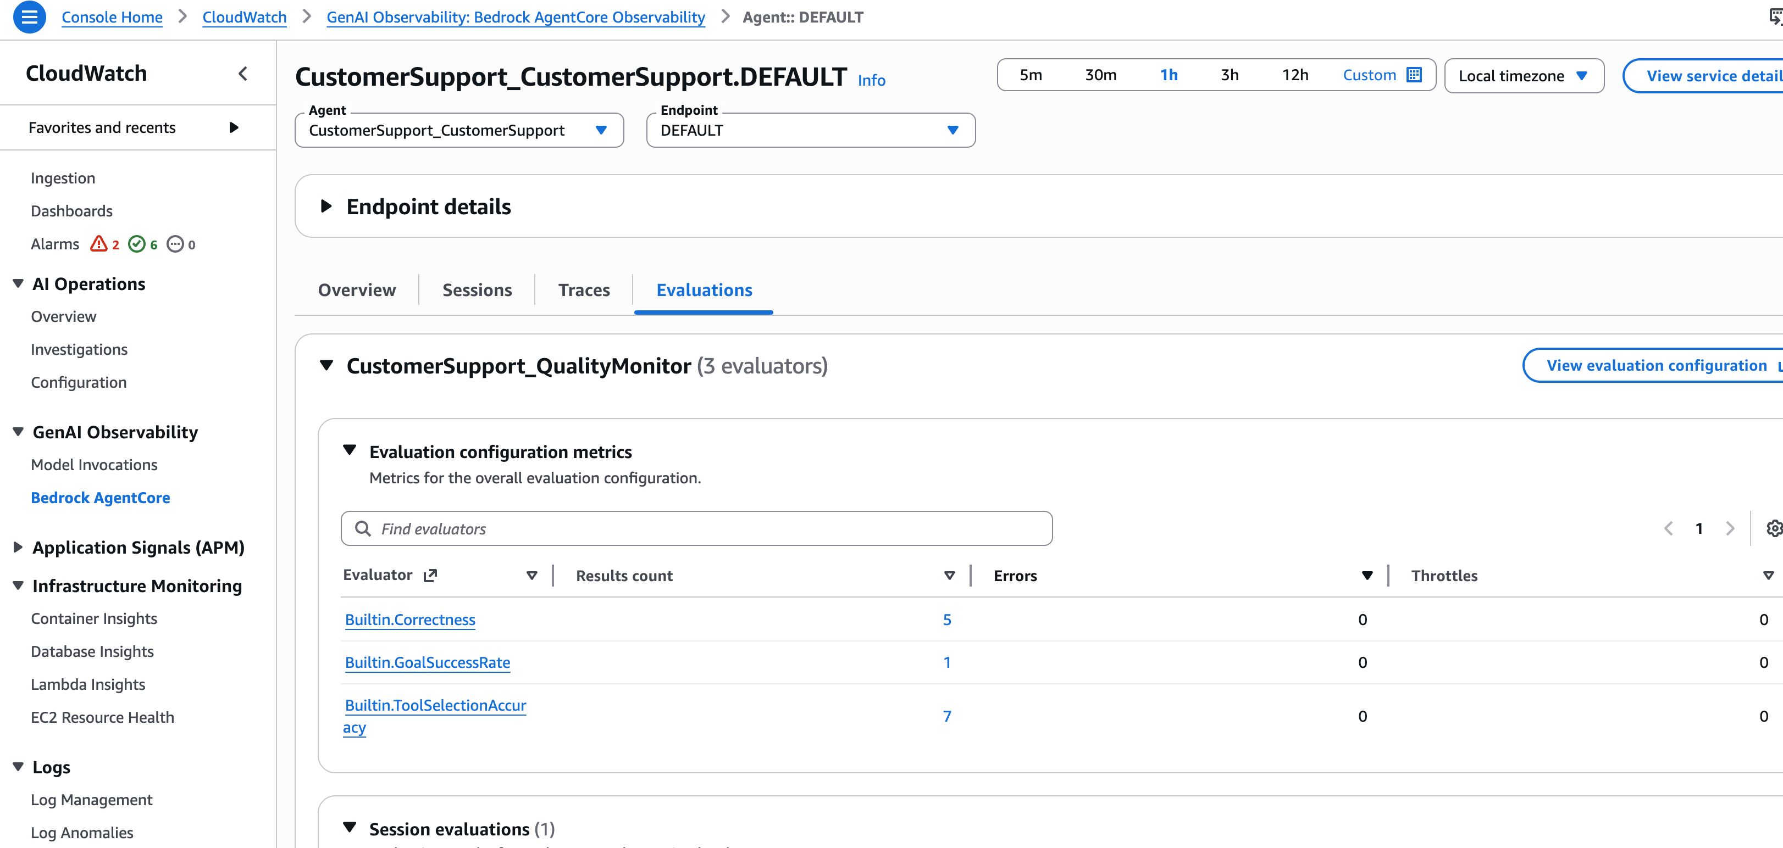Image resolution: width=1783 pixels, height=848 pixels.
Task: Select the 1h time range option
Action: (x=1169, y=75)
